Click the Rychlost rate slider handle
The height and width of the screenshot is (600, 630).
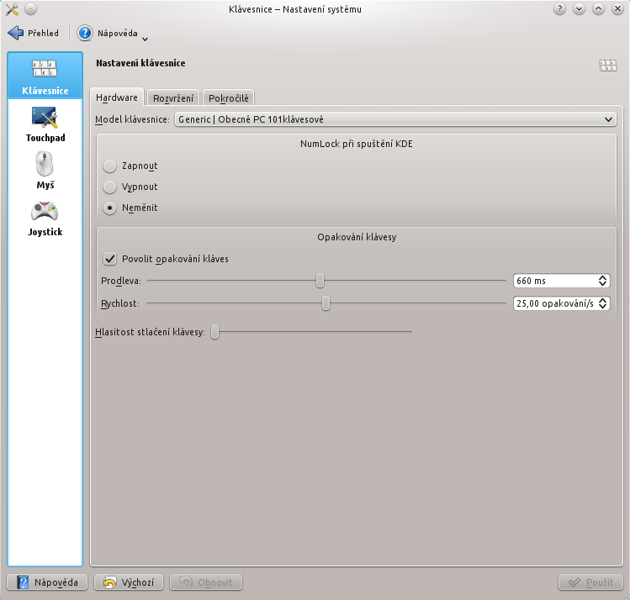click(326, 303)
